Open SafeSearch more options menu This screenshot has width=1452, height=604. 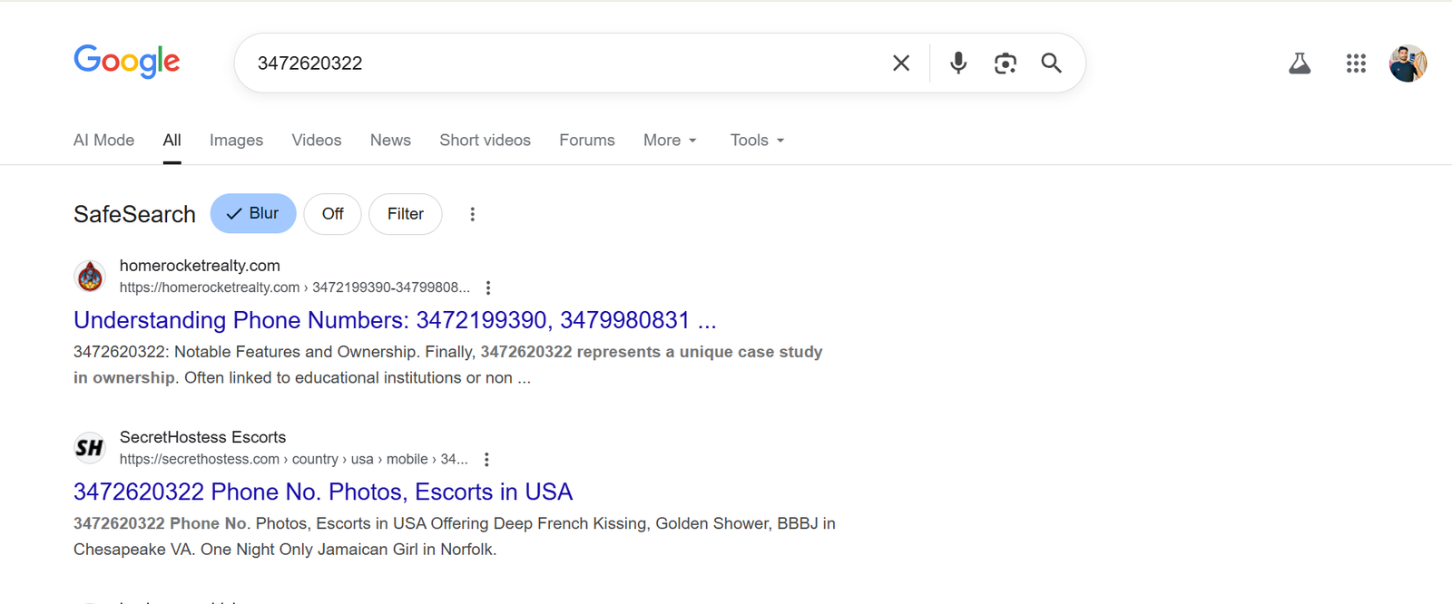pyautogui.click(x=472, y=214)
